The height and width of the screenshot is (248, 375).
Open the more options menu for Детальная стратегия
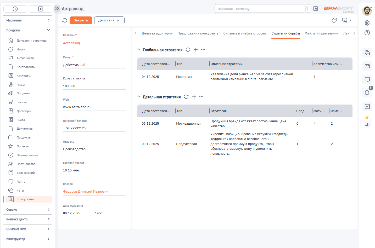pyautogui.click(x=201, y=97)
